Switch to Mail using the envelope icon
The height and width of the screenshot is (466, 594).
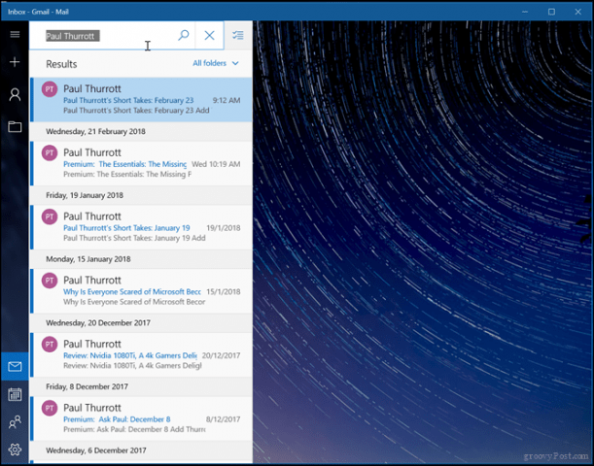15,366
